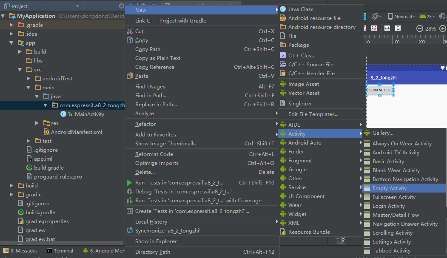Select Empty Activity
Screen dimensions: 447x258
pyautogui.click(x=404, y=188)
